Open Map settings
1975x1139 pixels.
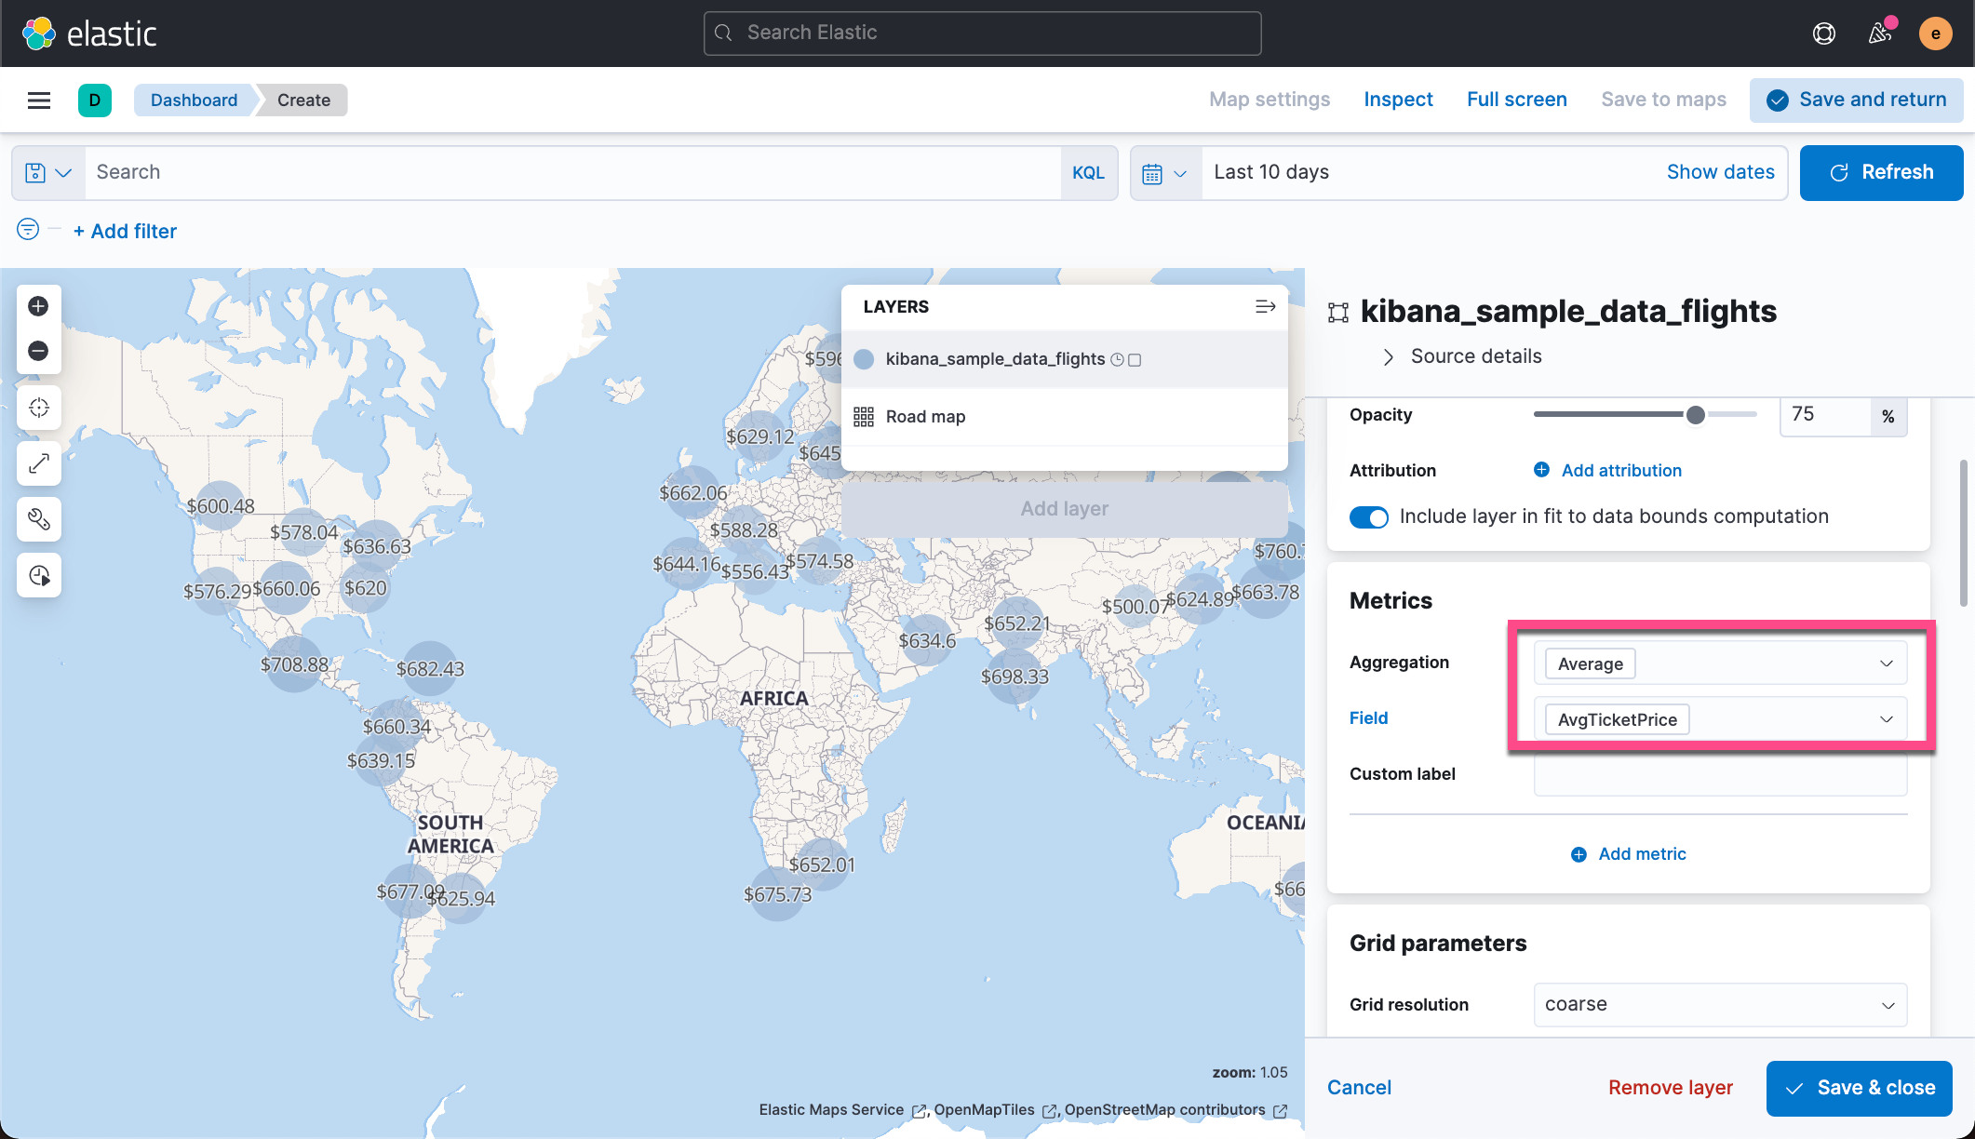tap(1269, 100)
